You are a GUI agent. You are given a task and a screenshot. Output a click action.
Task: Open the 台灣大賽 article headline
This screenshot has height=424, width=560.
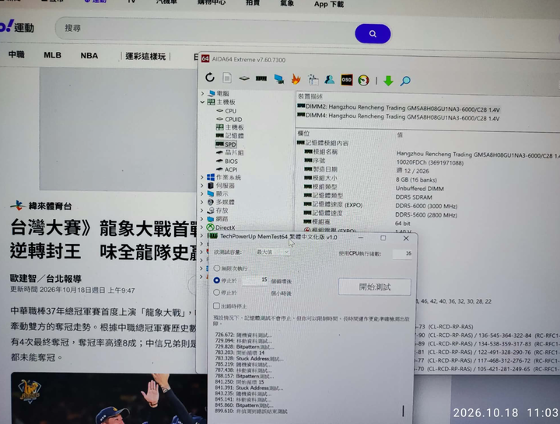tap(103, 240)
